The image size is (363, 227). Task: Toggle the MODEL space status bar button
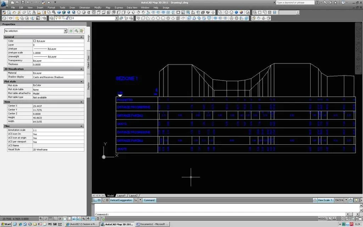click(322, 219)
